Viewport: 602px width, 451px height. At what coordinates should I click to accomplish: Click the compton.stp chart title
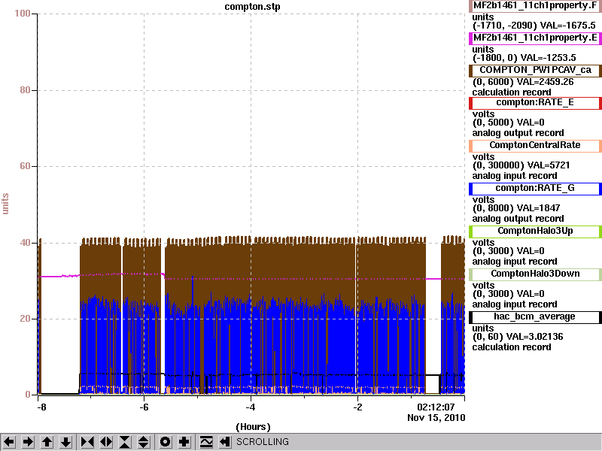(x=252, y=7)
